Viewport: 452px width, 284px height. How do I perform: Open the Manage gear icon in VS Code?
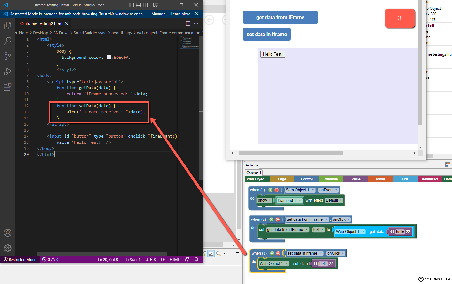(x=8, y=248)
